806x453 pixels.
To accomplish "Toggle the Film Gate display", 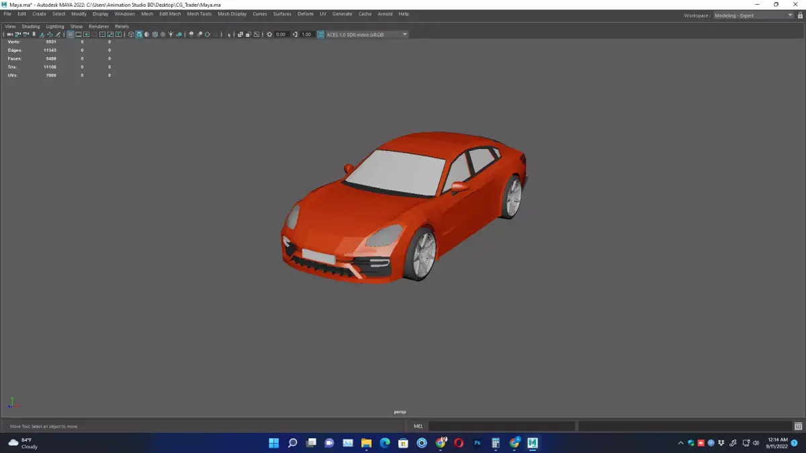I will point(78,34).
